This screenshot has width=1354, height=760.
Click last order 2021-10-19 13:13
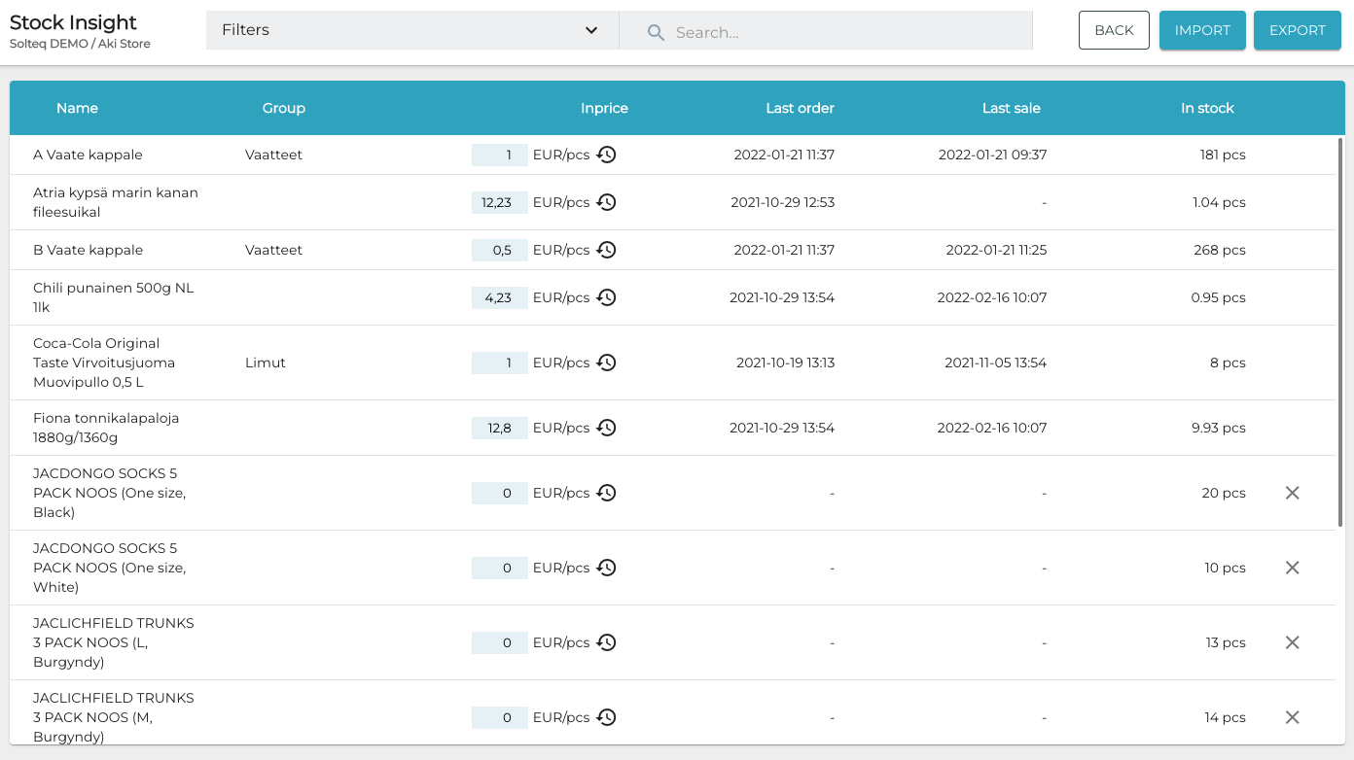coord(785,363)
